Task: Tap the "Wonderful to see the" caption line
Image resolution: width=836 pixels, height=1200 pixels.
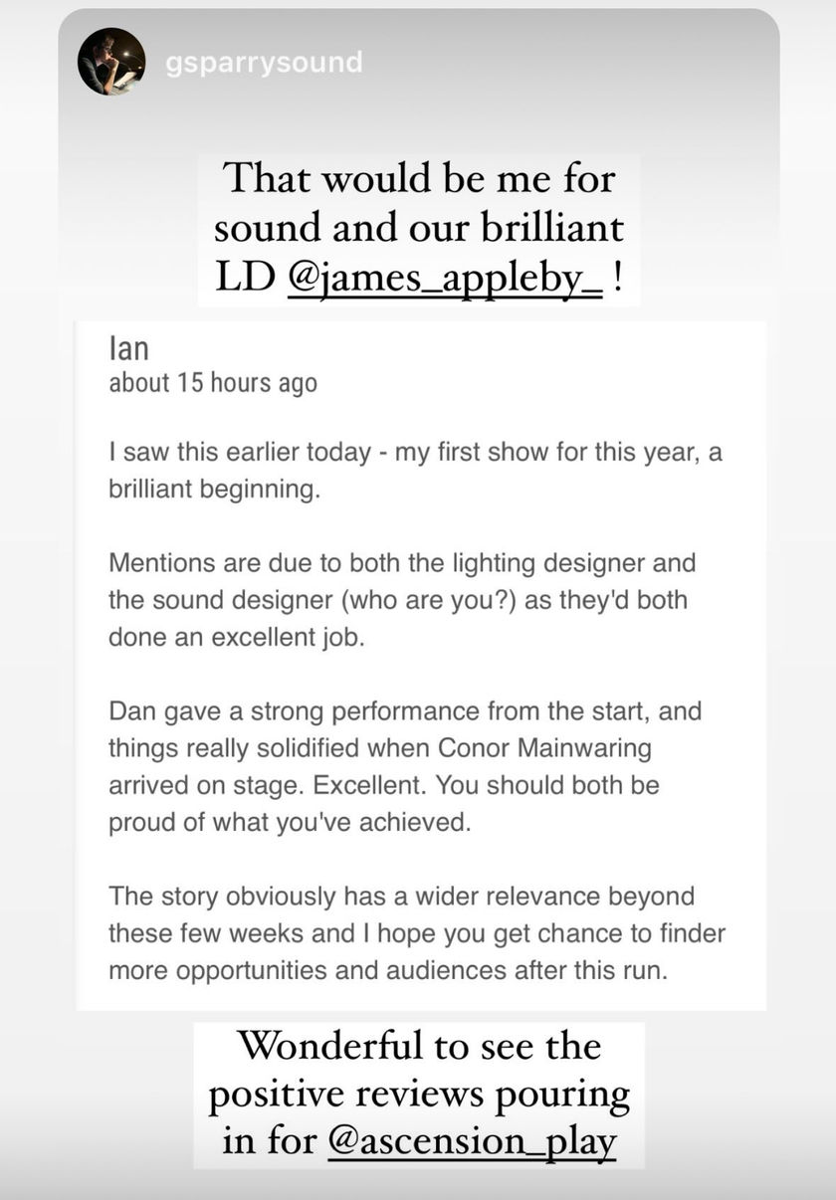Action: pos(419,1046)
